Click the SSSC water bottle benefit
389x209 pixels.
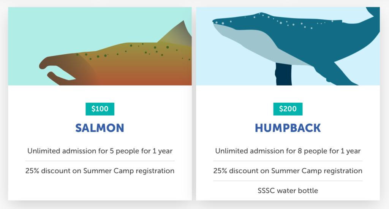point(288,191)
